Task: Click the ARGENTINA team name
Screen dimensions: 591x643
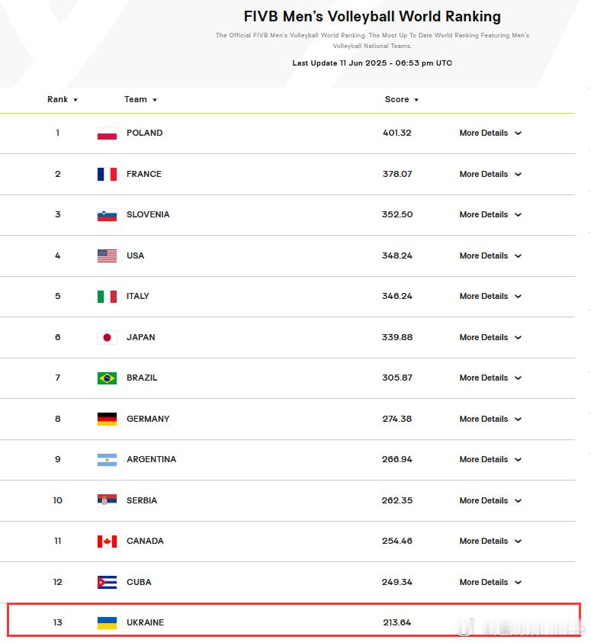Action: pos(151,460)
